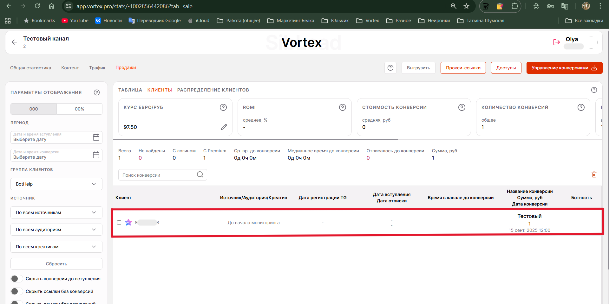Click the pencil icon to edit euro rate
The width and height of the screenshot is (609, 304).
point(224,127)
